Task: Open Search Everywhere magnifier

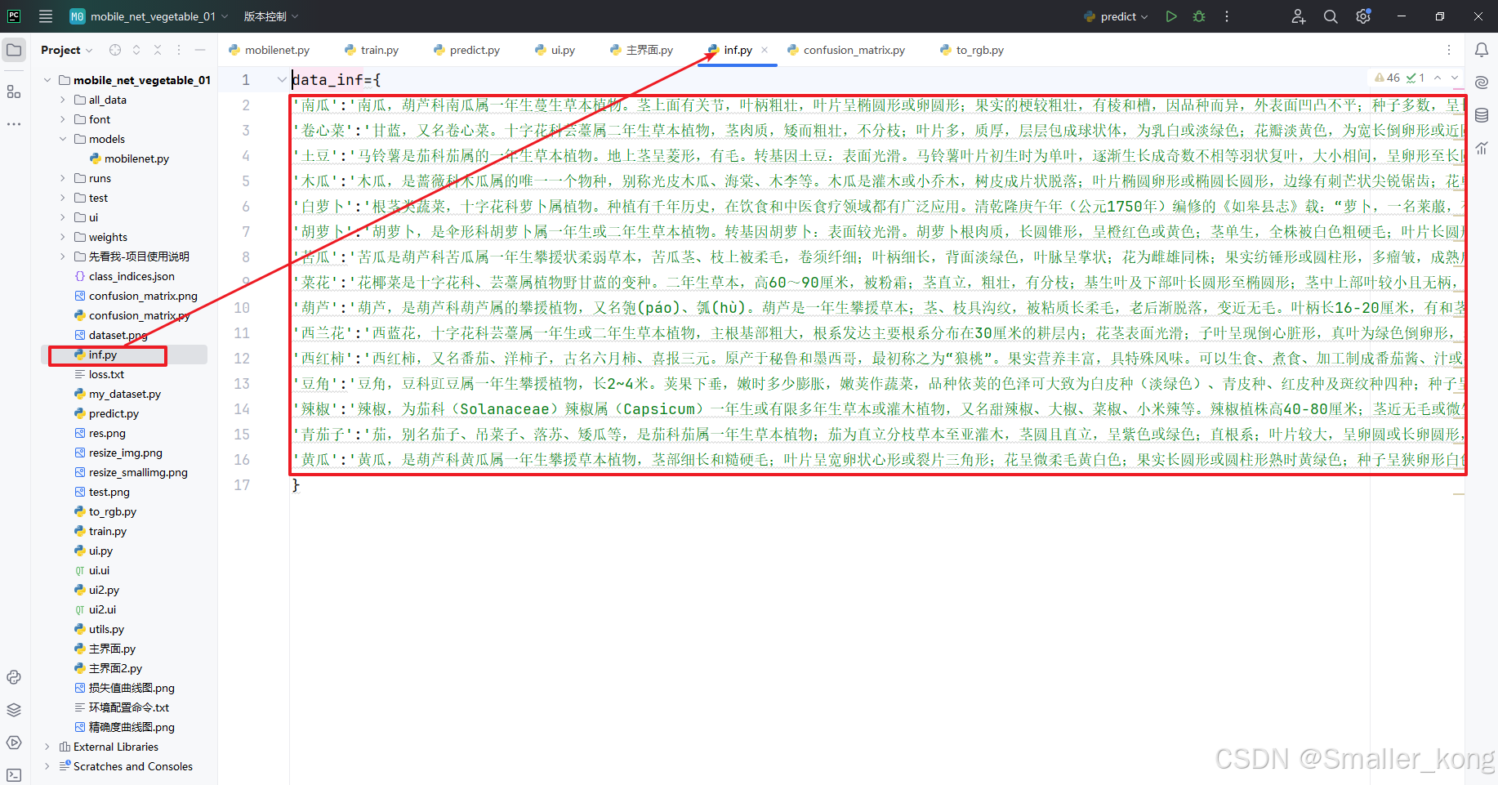Action: click(x=1331, y=16)
